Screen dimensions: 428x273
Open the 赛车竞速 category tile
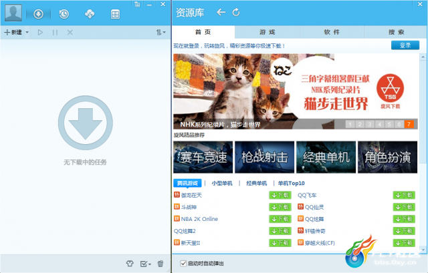point(203,158)
